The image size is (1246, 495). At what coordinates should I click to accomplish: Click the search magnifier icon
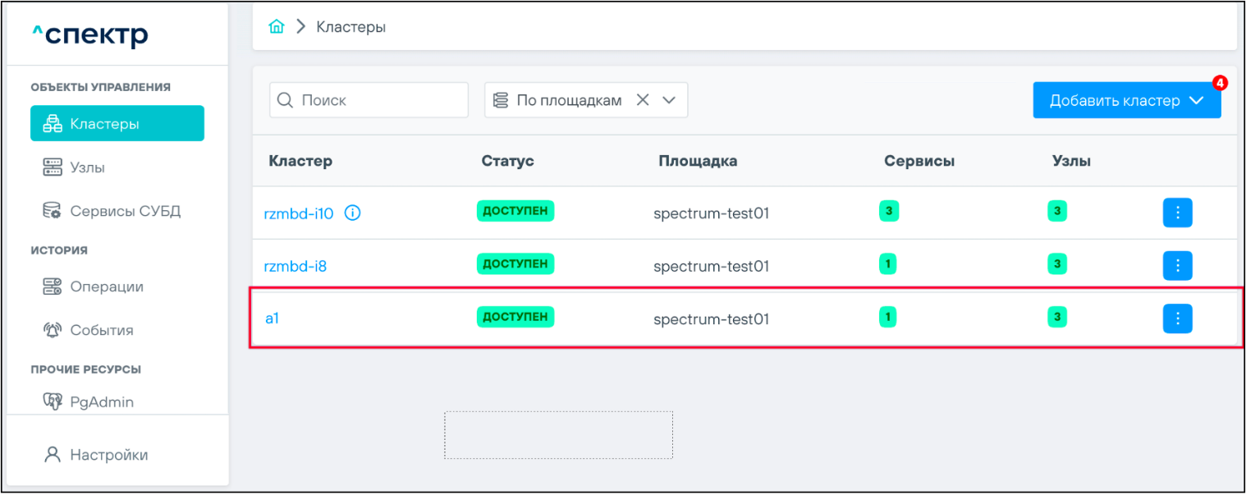click(286, 100)
